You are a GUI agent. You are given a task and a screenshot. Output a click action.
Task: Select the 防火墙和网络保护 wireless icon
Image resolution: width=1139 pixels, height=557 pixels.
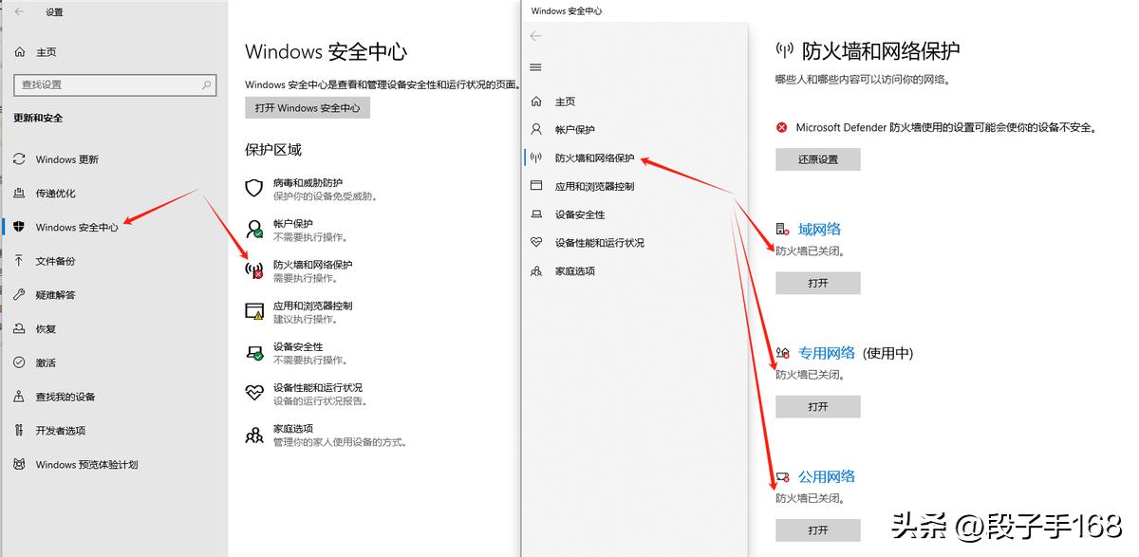pyautogui.click(x=253, y=269)
